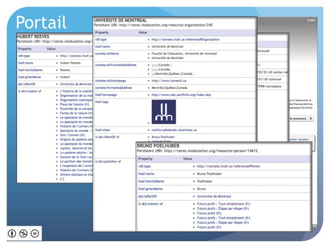Open the http://www.karsenti.ca link
Viewport: 330px width, 248px height.
click(x=169, y=81)
